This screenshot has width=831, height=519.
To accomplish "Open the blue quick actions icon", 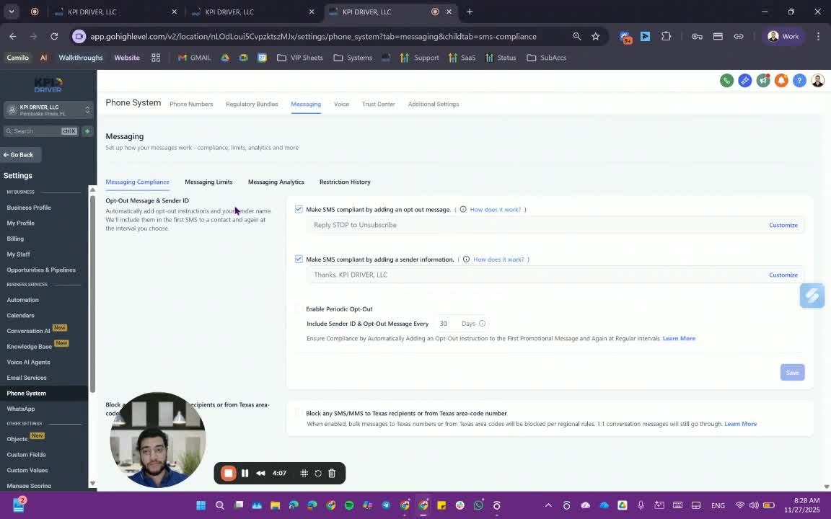I will click(x=744, y=81).
